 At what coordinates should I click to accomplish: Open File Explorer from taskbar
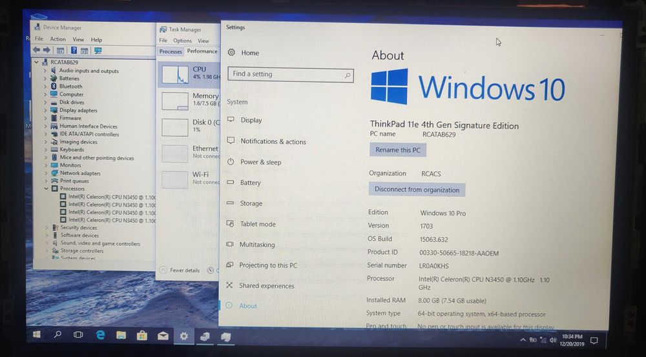[x=121, y=335]
